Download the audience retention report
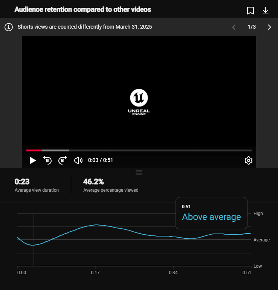Screen dimensions: 278x290 [x=266, y=11]
